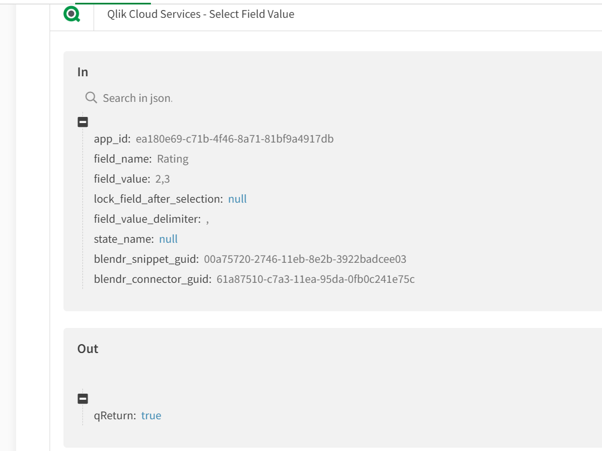Click the blendr_snippet_guid value
The width and height of the screenshot is (602, 451).
(305, 259)
